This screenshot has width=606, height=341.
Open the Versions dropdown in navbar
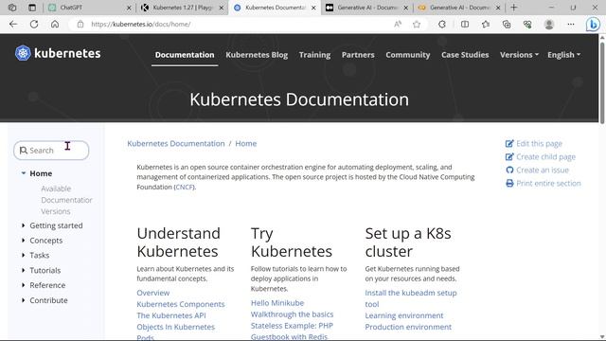click(519, 55)
